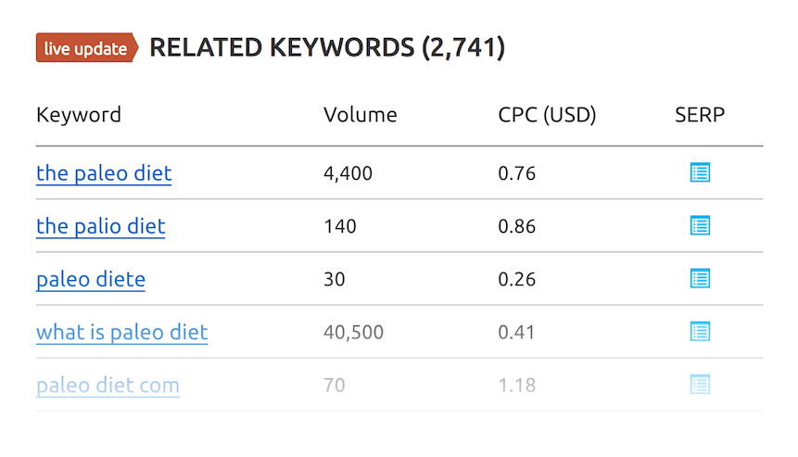The width and height of the screenshot is (798, 457).
Task: Click the SERP column header
Action: click(700, 115)
